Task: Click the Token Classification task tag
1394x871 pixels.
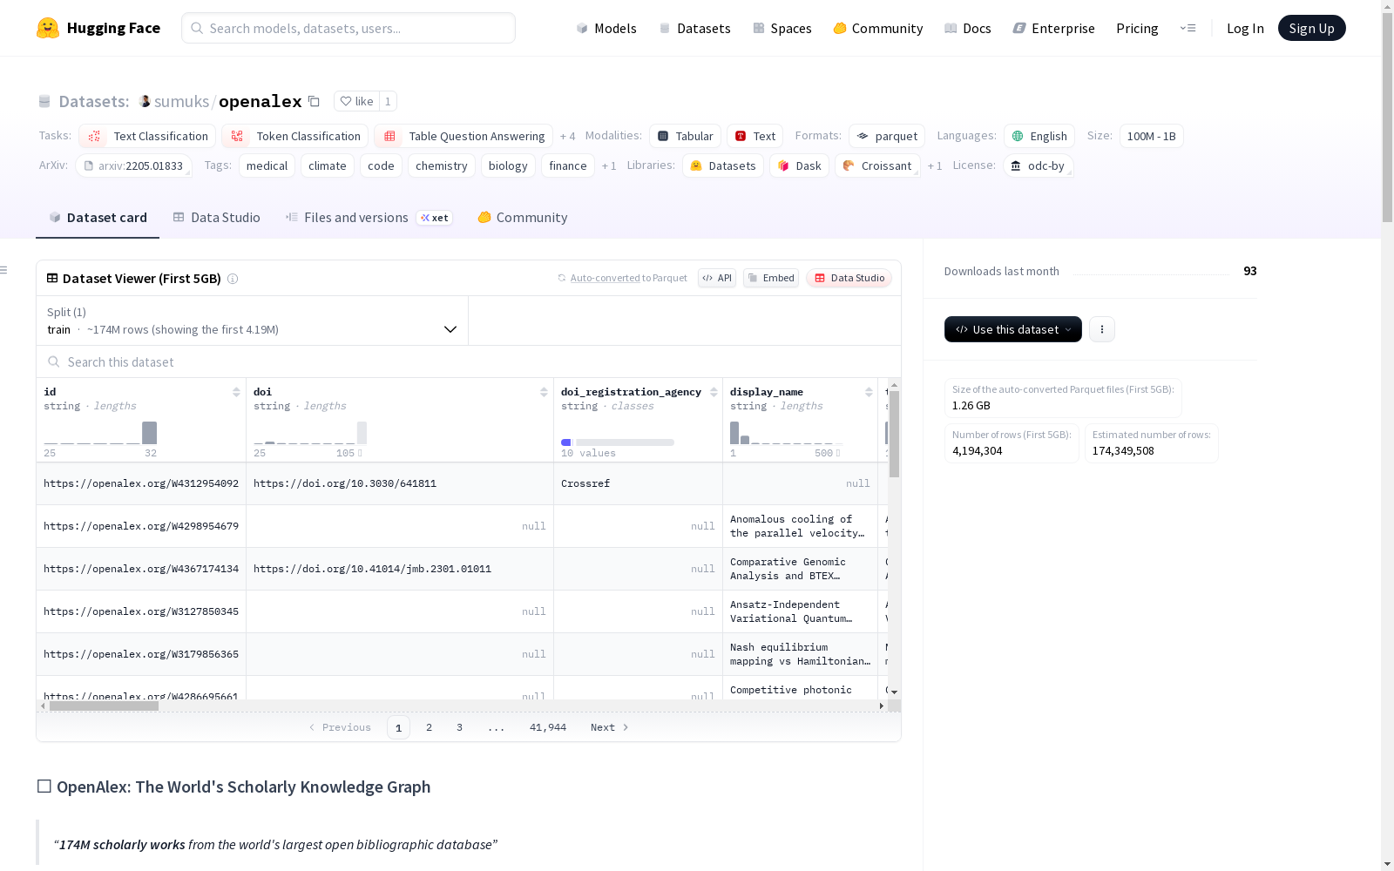Action: pos(294,136)
